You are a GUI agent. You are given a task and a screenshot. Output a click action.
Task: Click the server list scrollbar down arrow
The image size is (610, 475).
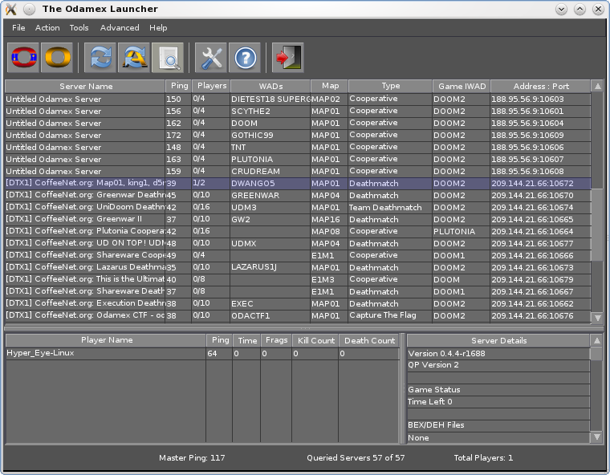[597, 318]
